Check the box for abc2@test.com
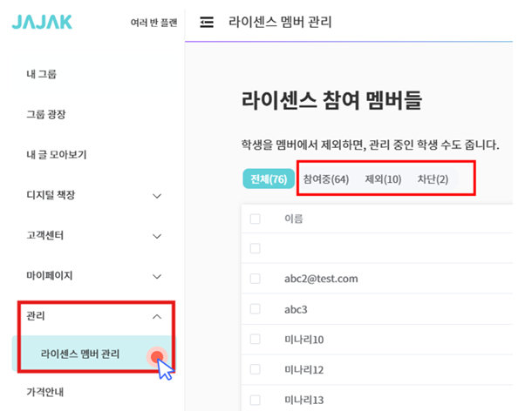 point(256,279)
